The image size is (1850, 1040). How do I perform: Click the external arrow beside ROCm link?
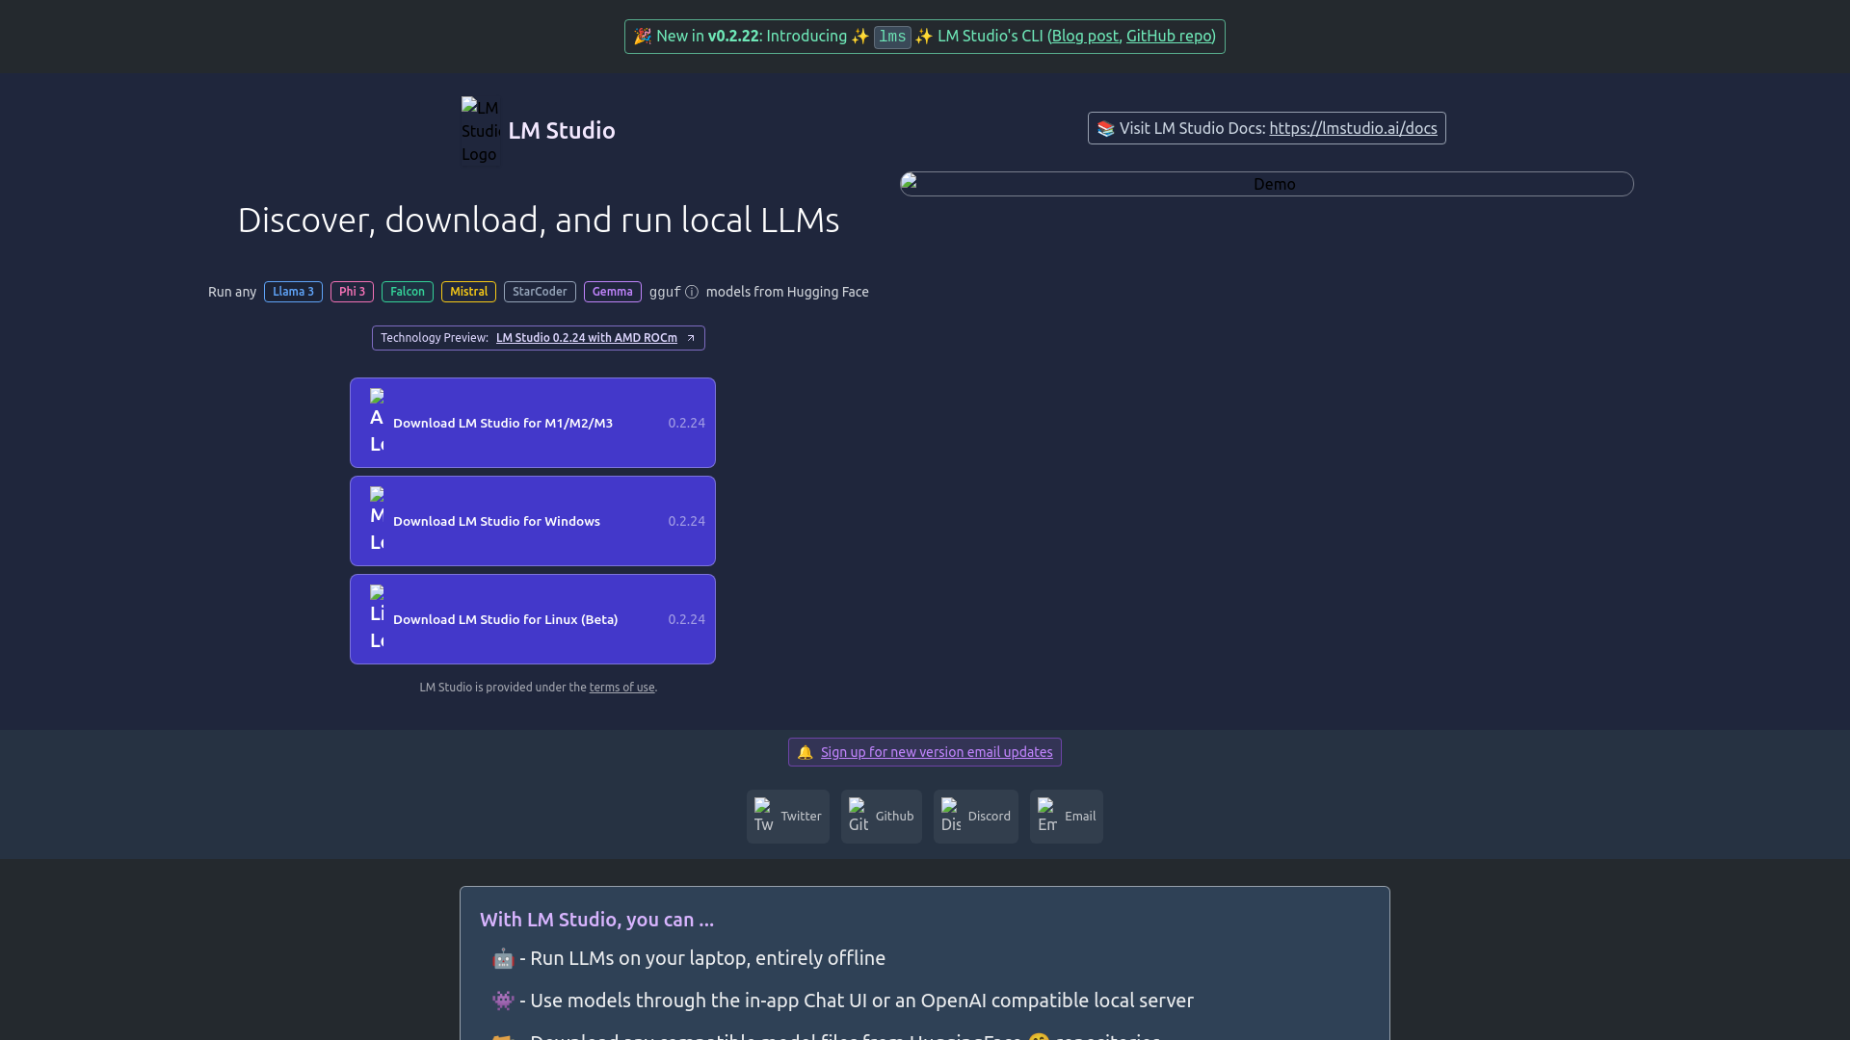pos(691,338)
